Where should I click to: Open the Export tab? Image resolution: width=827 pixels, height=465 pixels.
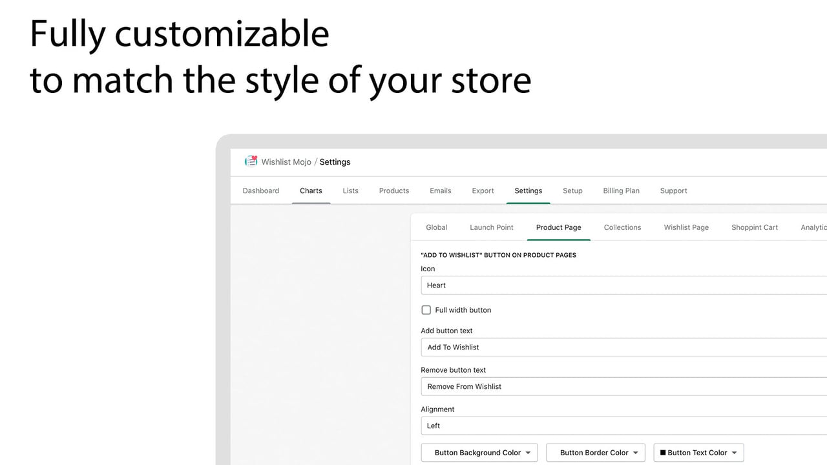483,191
